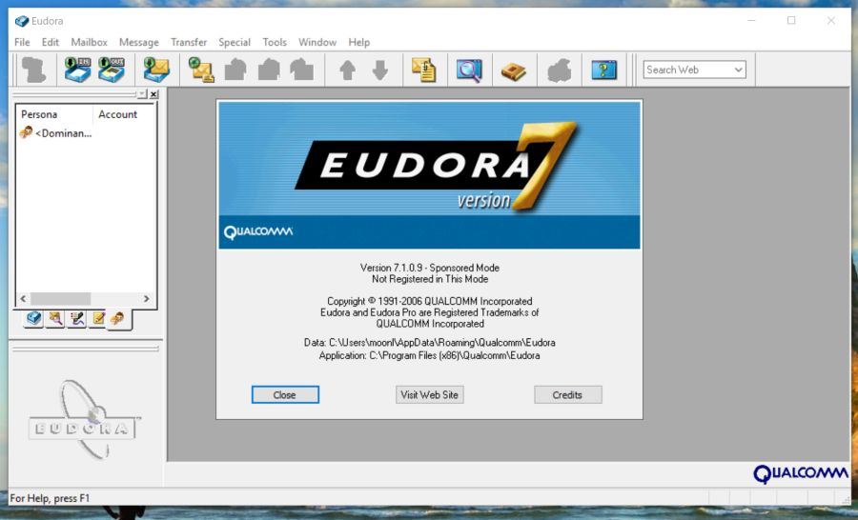Open the Special menu

point(235,42)
